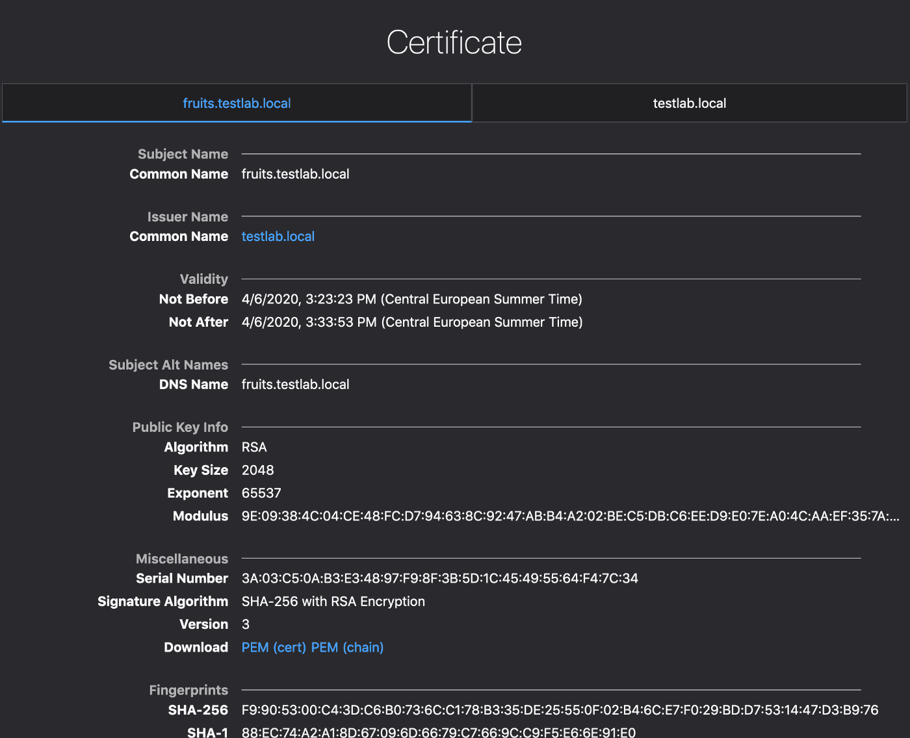Click the DNS Name value fruits.testlab.local

tap(295, 385)
